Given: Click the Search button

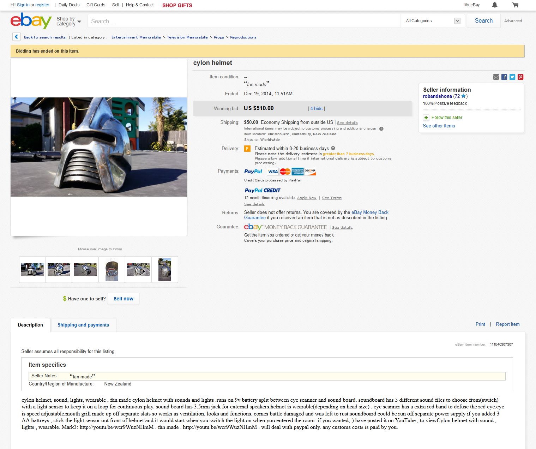Looking at the screenshot, I should (483, 21).
